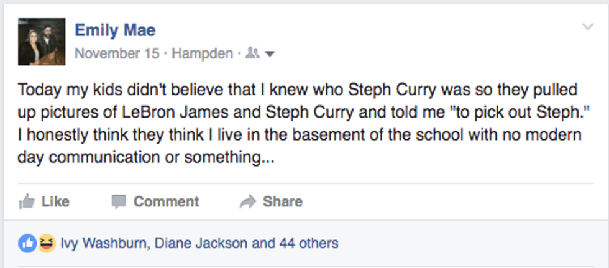Viewport: 609px width, 268px height.
Task: Click the Share arrow icon
Action: (247, 201)
